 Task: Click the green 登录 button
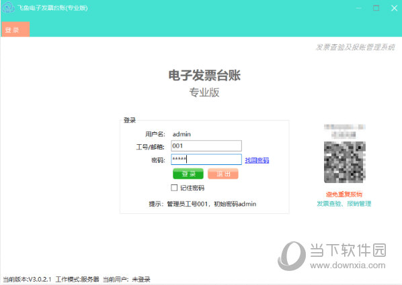pos(188,174)
